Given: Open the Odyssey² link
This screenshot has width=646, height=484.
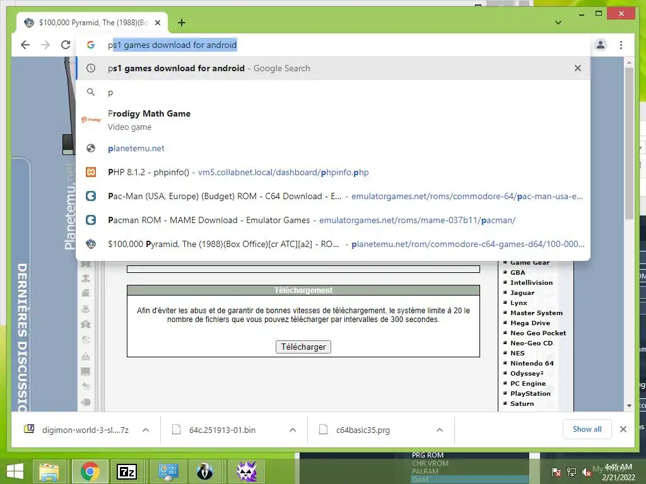Looking at the screenshot, I should [527, 373].
